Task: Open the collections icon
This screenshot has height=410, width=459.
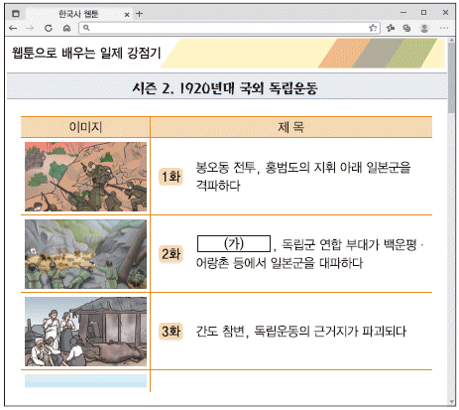Action: 406,28
